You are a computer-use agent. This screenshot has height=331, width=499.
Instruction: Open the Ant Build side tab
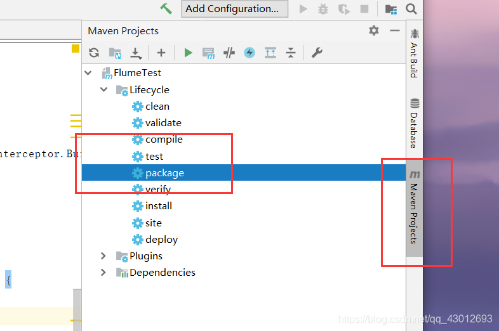(x=415, y=53)
